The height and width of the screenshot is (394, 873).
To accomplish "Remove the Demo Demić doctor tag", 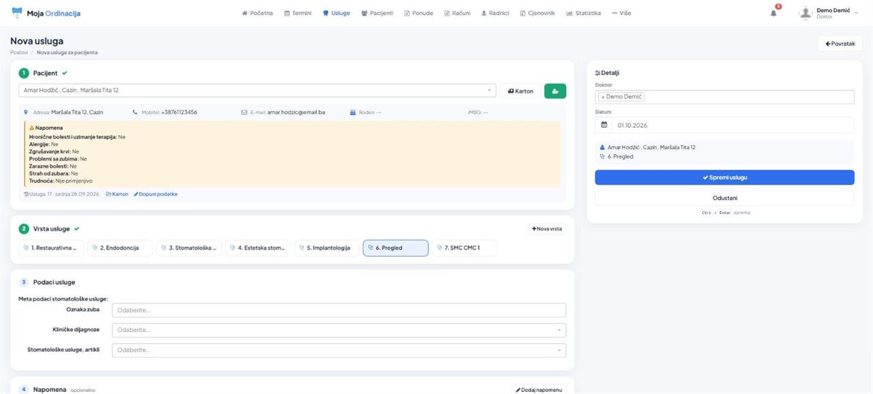I will pyautogui.click(x=603, y=97).
